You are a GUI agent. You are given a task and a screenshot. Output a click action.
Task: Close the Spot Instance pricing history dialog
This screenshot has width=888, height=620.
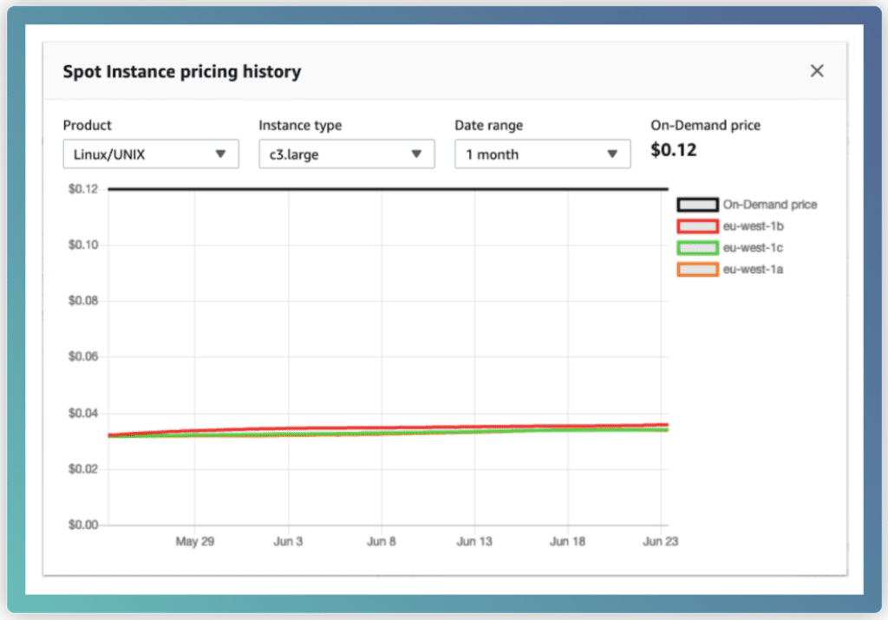pyautogui.click(x=816, y=71)
